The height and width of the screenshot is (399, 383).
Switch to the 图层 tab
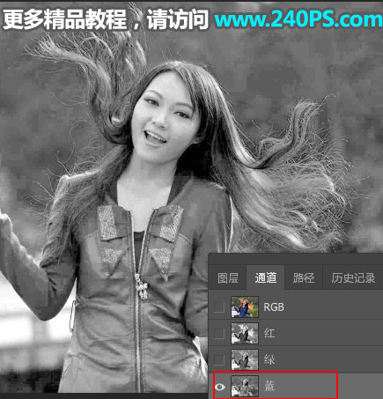[x=228, y=277]
